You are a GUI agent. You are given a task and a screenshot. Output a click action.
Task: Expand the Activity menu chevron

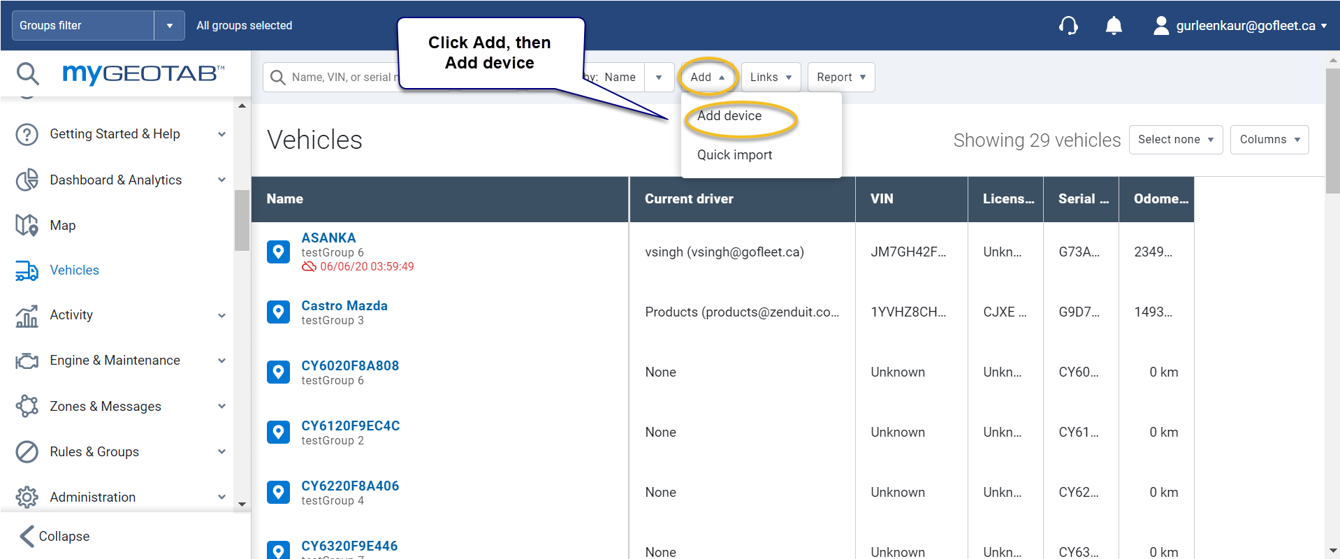point(221,315)
